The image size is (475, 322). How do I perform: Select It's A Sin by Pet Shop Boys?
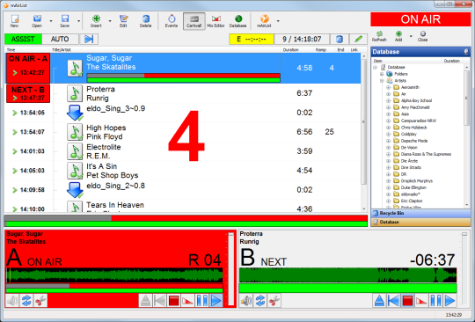[x=183, y=171]
